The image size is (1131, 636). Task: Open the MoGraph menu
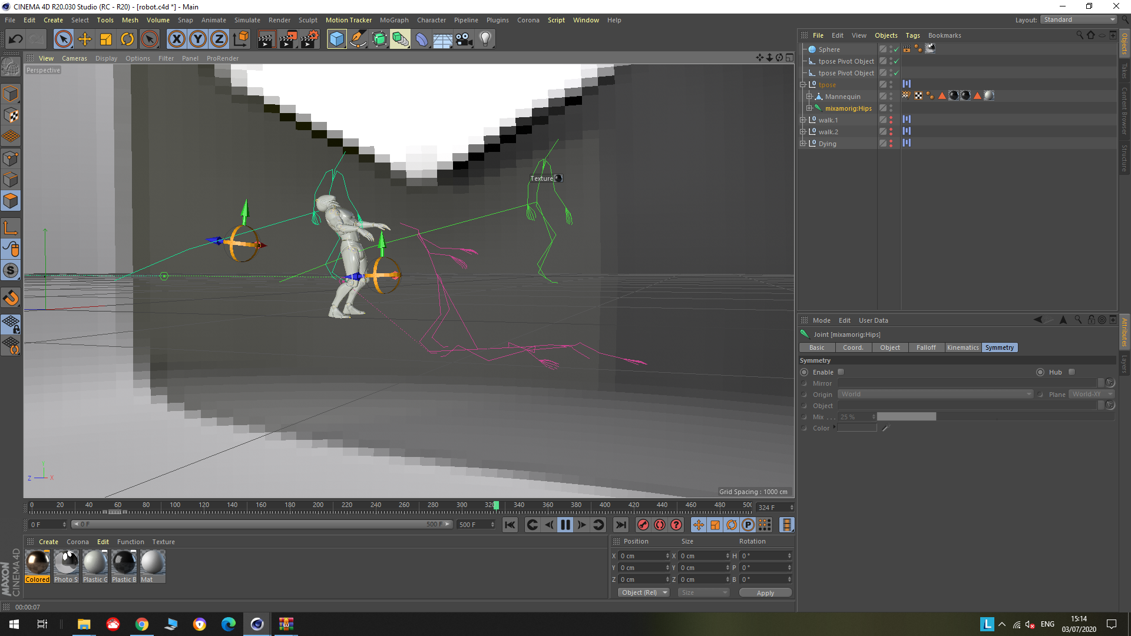393,20
